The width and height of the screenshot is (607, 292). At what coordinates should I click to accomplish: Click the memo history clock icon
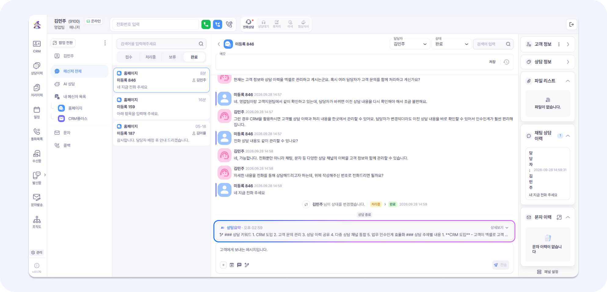tap(506, 62)
